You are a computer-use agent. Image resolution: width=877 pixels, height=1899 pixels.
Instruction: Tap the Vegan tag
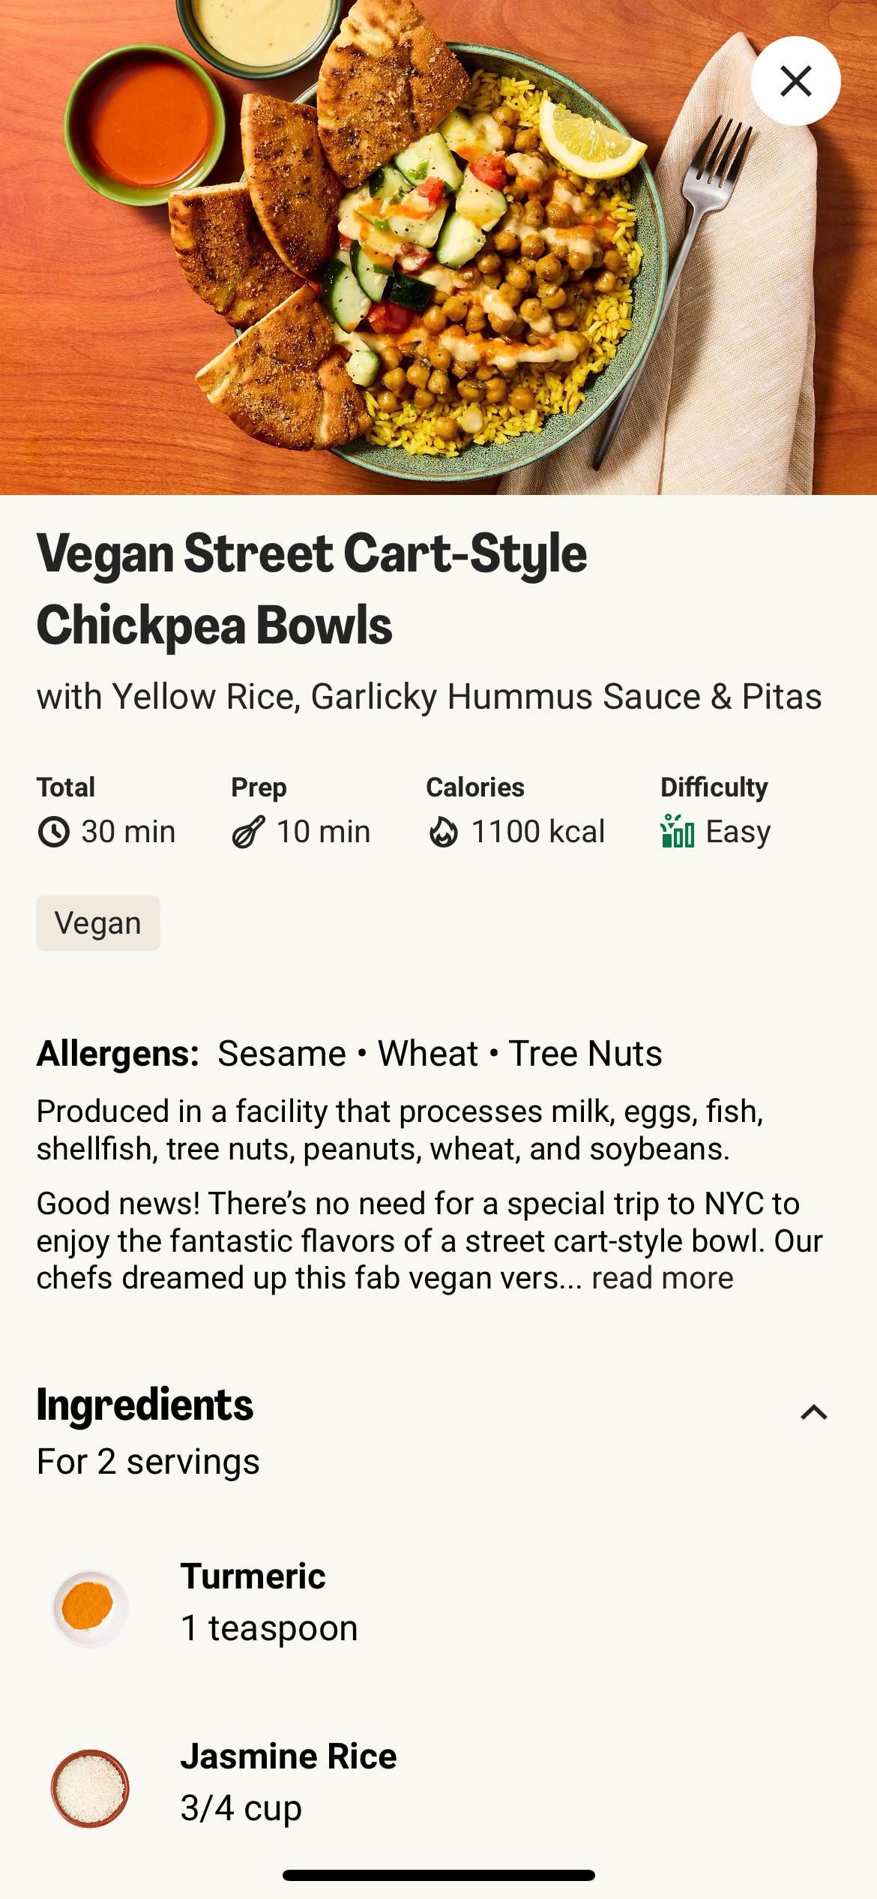click(98, 923)
